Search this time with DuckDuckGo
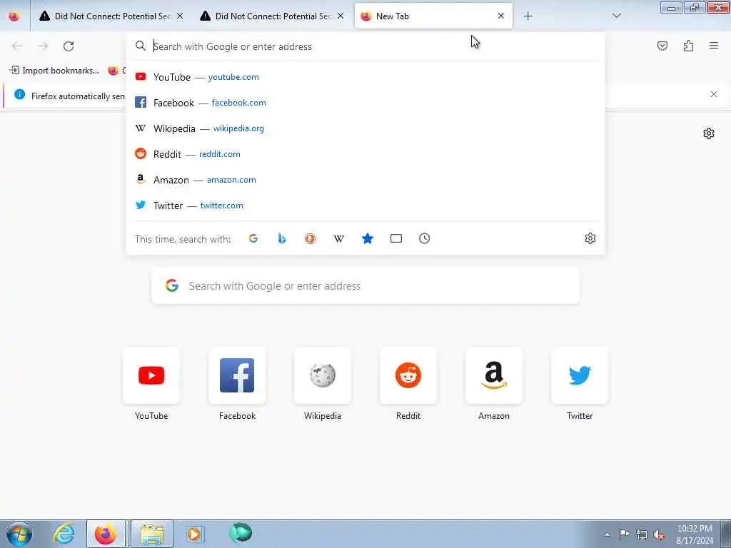Image resolution: width=731 pixels, height=548 pixels. [x=310, y=238]
